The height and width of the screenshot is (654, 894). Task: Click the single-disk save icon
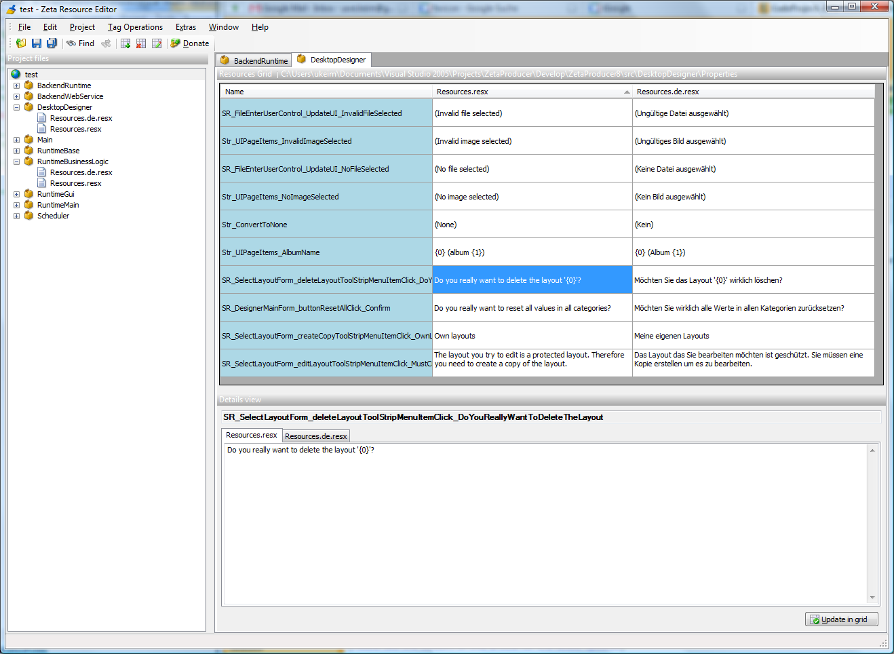pyautogui.click(x=37, y=43)
